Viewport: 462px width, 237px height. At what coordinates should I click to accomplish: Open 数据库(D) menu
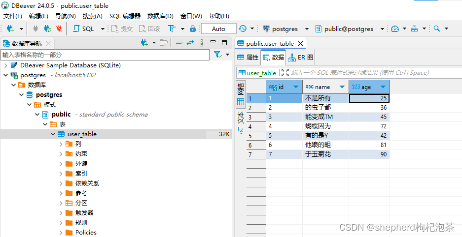(160, 16)
